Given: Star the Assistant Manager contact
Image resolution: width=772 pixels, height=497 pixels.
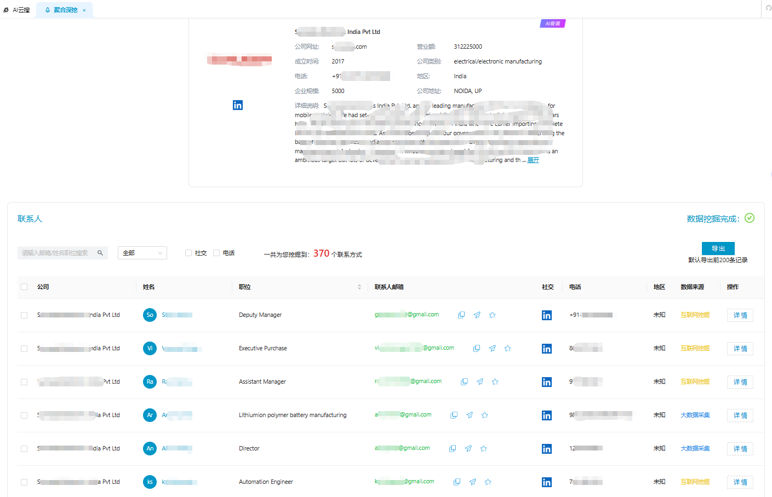Looking at the screenshot, I should [x=495, y=382].
